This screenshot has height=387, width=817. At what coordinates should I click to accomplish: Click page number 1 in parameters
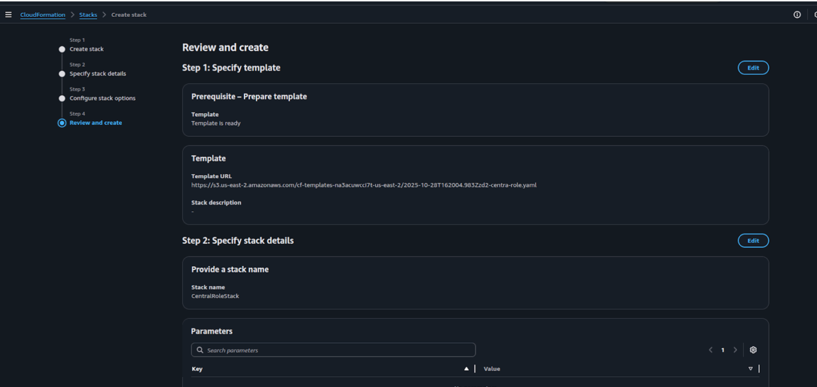click(723, 350)
